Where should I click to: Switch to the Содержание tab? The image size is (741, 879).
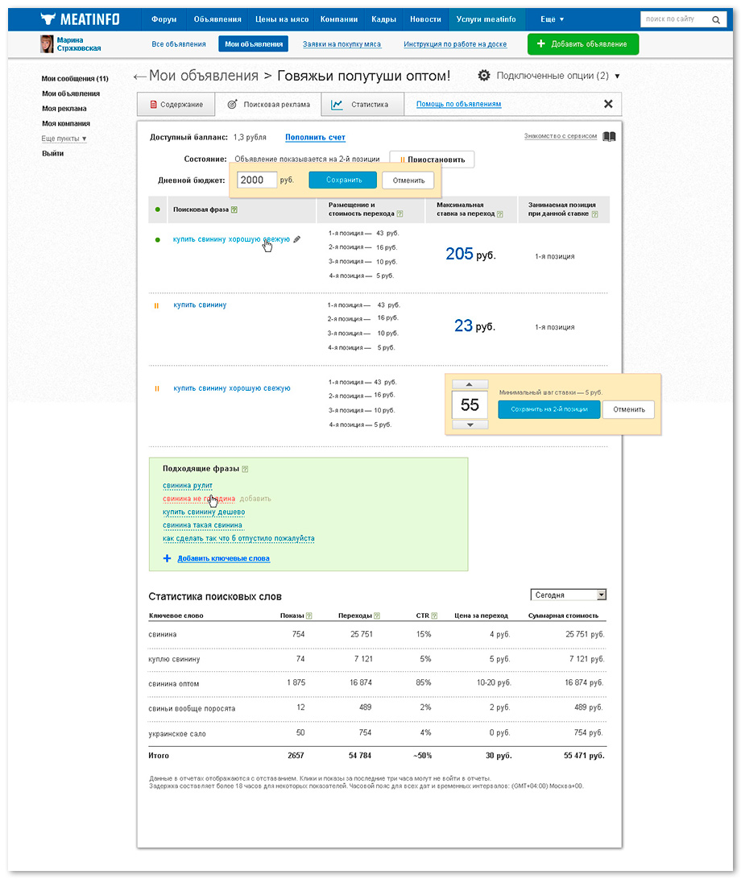pos(176,104)
